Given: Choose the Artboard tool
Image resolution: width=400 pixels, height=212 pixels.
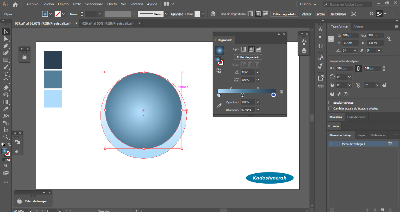Looking at the screenshot, I should tap(6, 130).
